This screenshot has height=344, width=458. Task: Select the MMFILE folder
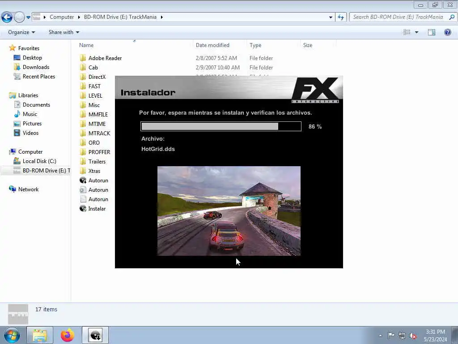98,114
